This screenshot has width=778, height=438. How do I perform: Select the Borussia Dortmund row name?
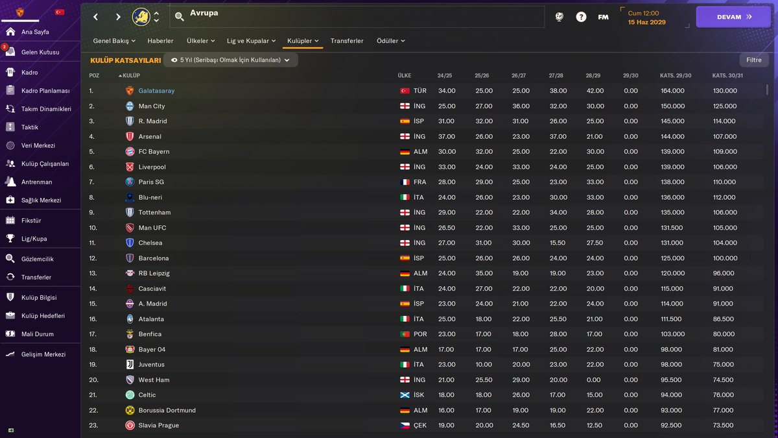(167, 410)
